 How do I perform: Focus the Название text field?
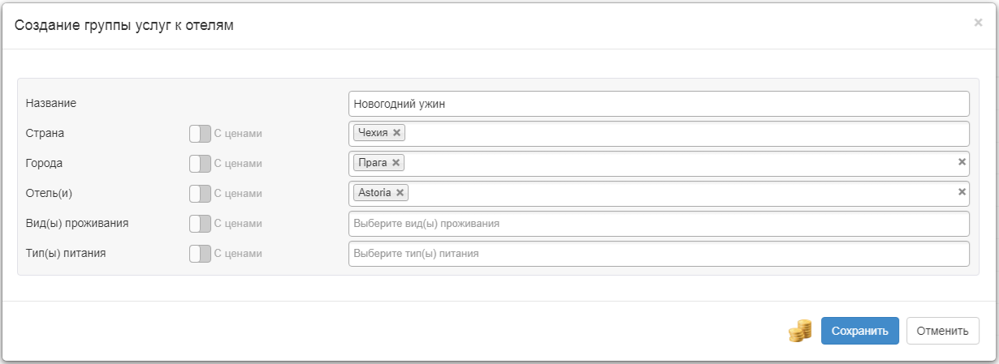(658, 104)
